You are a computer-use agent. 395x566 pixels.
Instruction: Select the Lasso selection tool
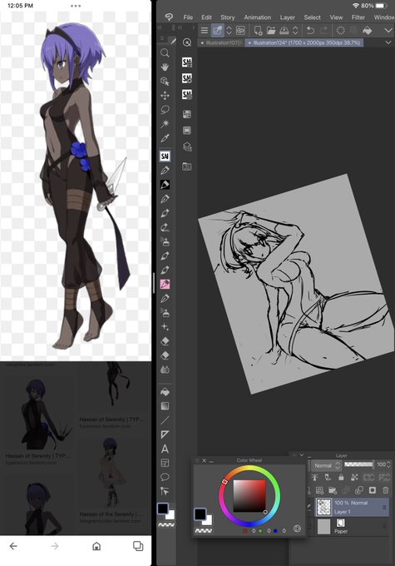coord(165,109)
